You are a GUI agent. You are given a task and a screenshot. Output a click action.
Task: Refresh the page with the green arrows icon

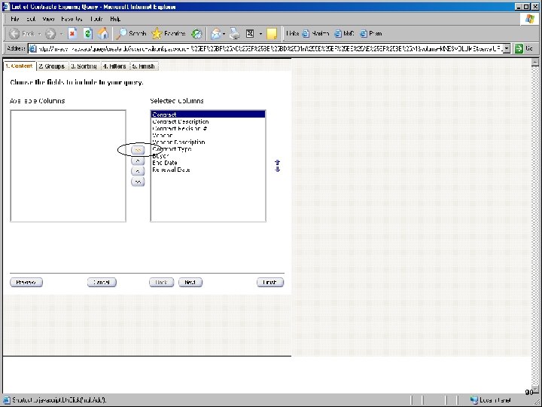tap(88, 34)
